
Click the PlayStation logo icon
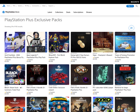tap(4, 6)
